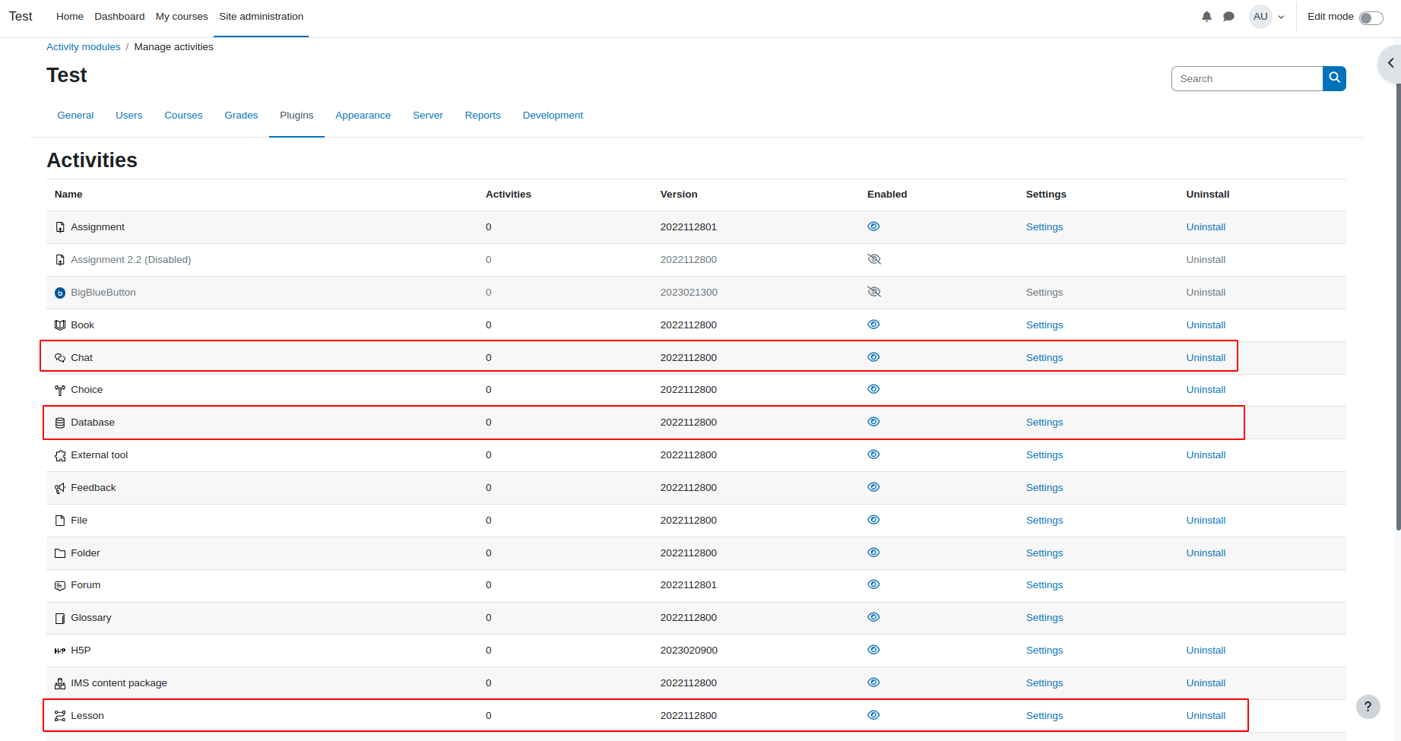
Task: Hide the Forum activity eye icon
Action: (873, 584)
